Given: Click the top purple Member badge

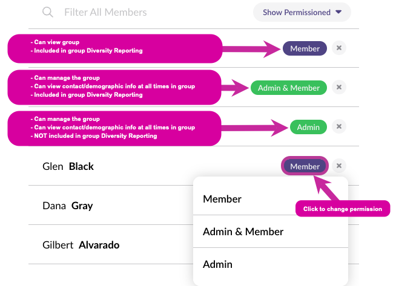Looking at the screenshot, I should pos(305,48).
